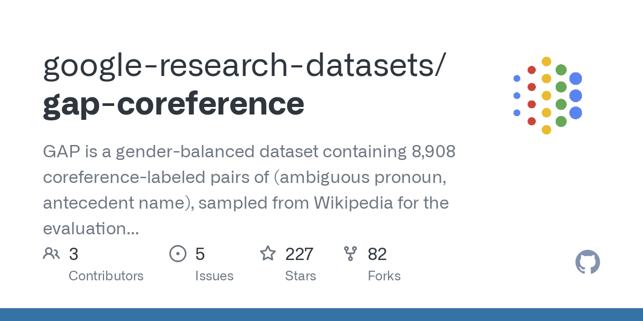Viewport: 643px width, 321px height.
Task: Click the stars outline icon
Action: (x=268, y=253)
